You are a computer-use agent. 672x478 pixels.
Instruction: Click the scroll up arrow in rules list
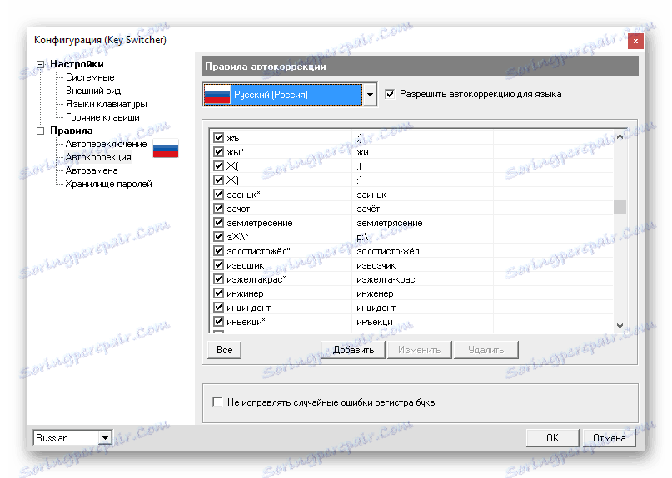(x=620, y=137)
